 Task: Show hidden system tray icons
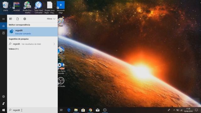pyautogui.click(x=174, y=110)
